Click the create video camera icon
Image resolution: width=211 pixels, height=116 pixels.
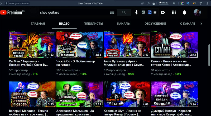pyautogui.click(x=163, y=12)
